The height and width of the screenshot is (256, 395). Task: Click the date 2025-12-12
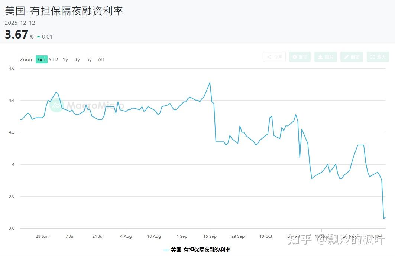tap(20, 23)
